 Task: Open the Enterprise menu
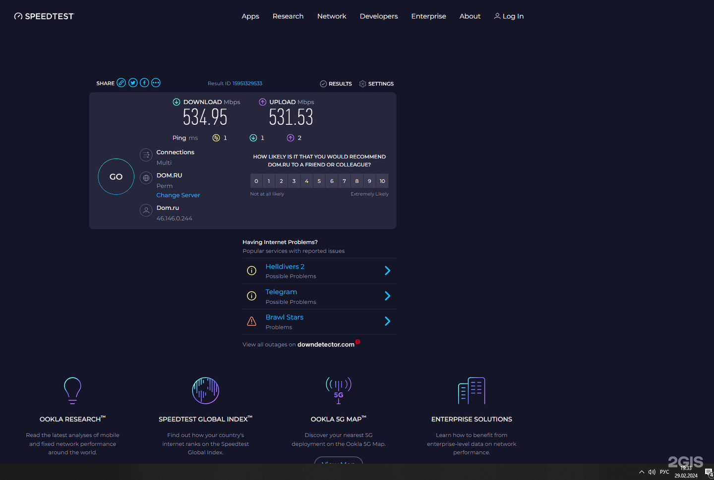coord(428,16)
